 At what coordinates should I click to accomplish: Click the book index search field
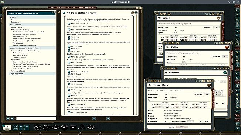pos(36,118)
